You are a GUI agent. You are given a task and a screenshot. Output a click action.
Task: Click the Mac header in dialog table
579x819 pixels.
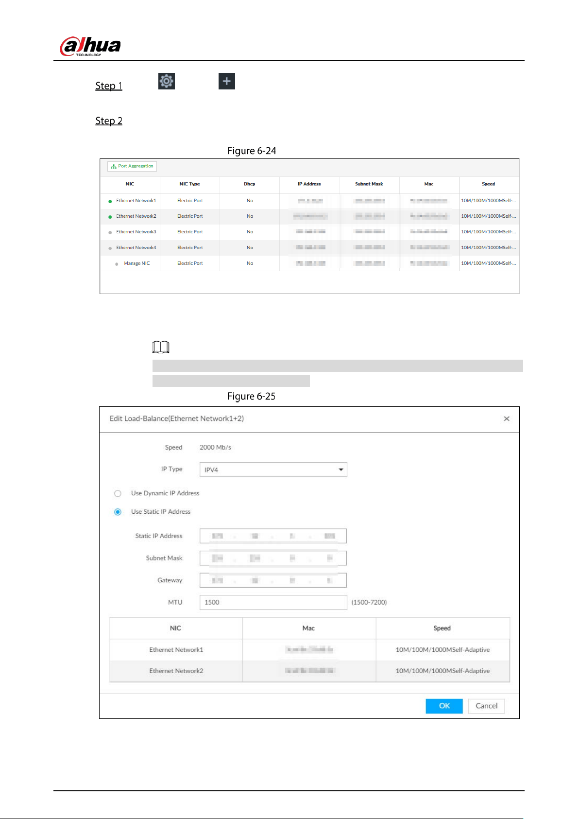coord(309,628)
